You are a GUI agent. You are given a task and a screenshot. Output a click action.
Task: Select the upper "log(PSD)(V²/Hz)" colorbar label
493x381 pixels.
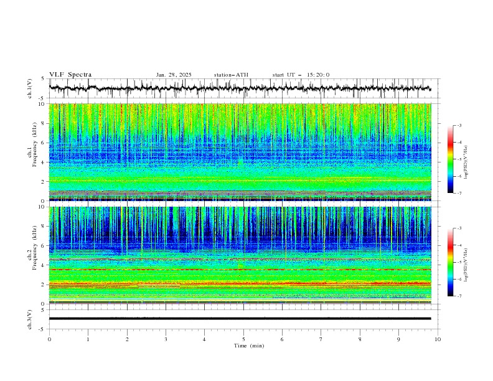pos(466,162)
